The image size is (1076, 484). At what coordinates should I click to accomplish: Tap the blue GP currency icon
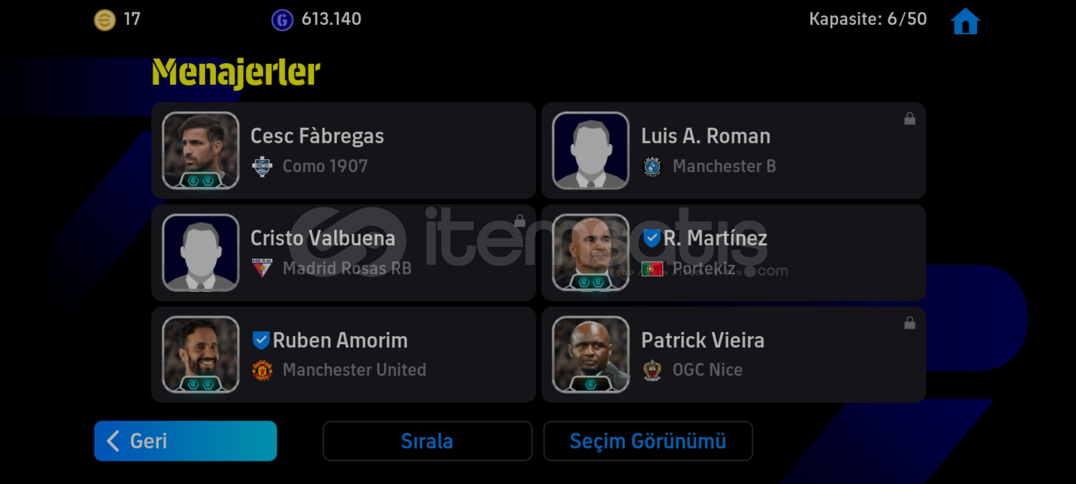[282, 20]
